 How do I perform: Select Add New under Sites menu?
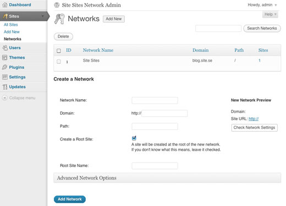click(x=12, y=32)
